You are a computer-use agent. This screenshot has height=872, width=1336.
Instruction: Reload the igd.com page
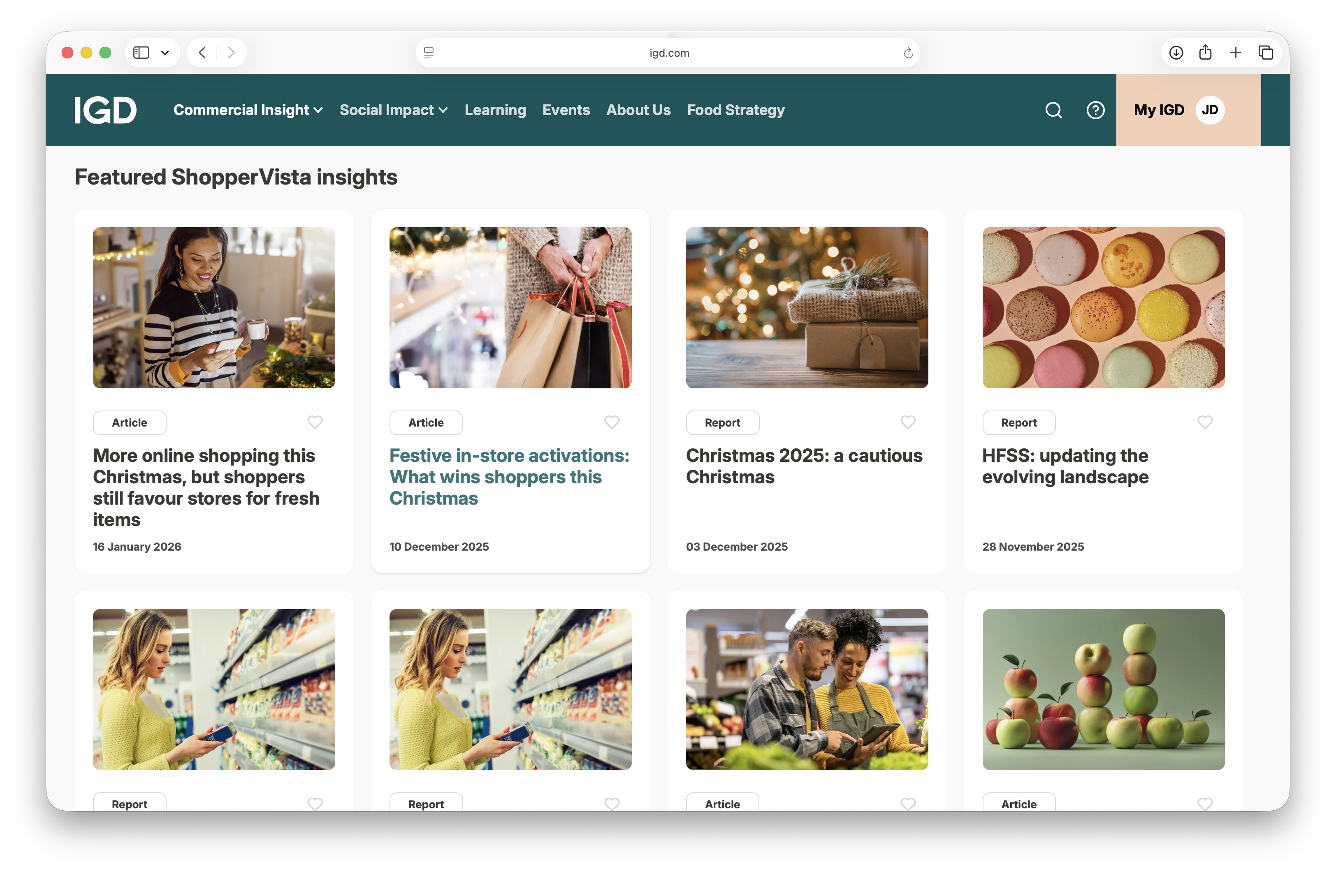pyautogui.click(x=908, y=53)
